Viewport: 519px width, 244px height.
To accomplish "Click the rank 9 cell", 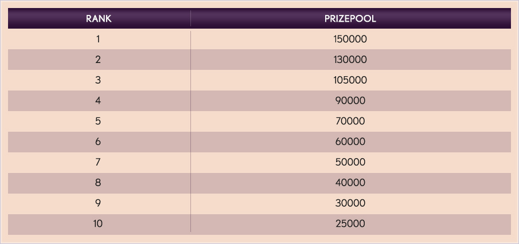I will tap(98, 203).
